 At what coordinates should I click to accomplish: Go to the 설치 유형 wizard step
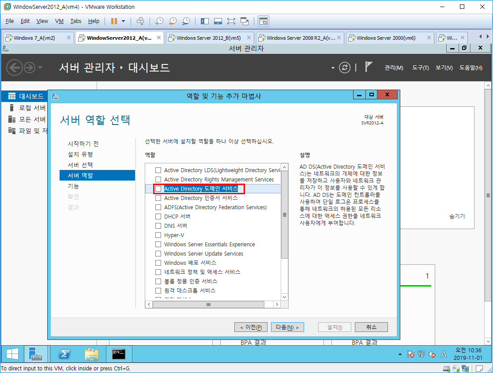click(x=80, y=154)
